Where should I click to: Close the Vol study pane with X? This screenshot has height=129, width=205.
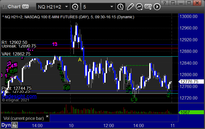(x=47, y=116)
